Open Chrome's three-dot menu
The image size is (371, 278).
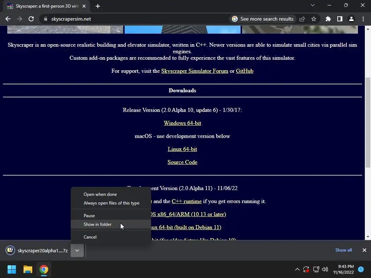[363, 19]
